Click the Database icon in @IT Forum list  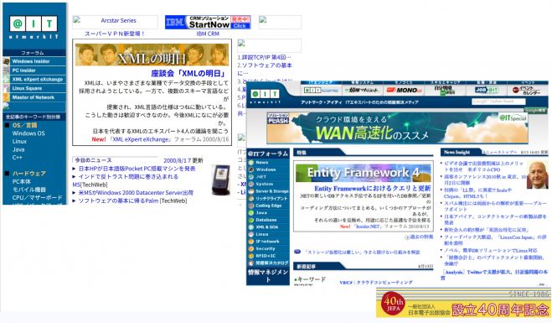click(251, 220)
